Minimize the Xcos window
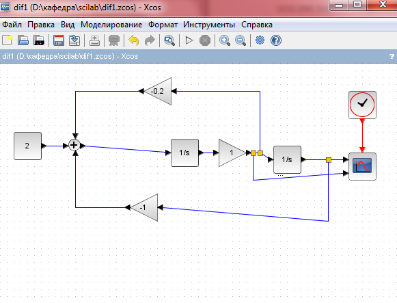Screen dimensions: 397x303 coord(339,5)
